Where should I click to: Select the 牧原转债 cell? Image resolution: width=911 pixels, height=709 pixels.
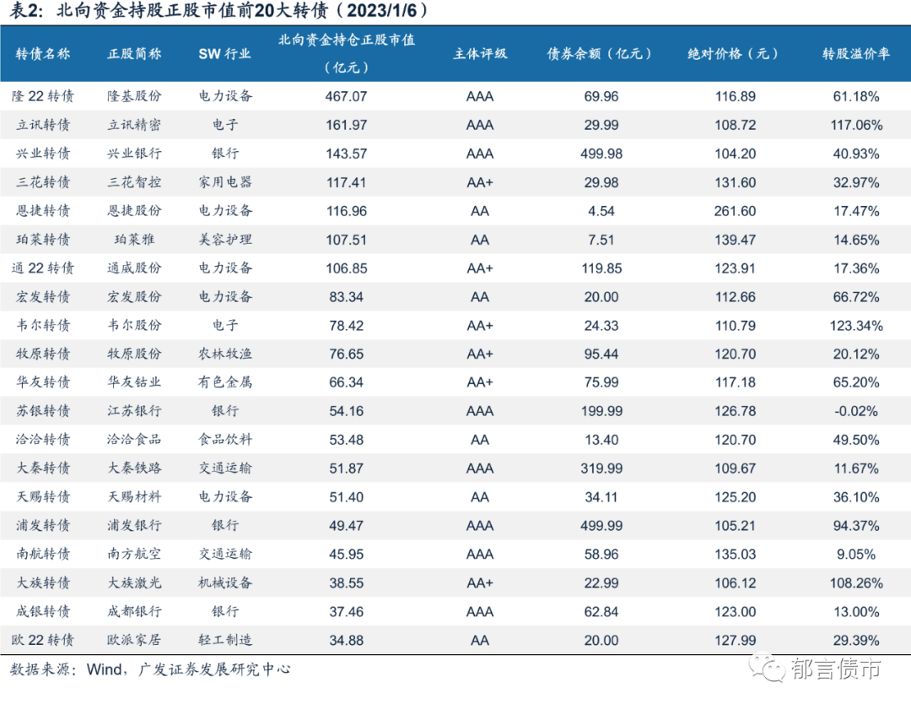[x=43, y=354]
